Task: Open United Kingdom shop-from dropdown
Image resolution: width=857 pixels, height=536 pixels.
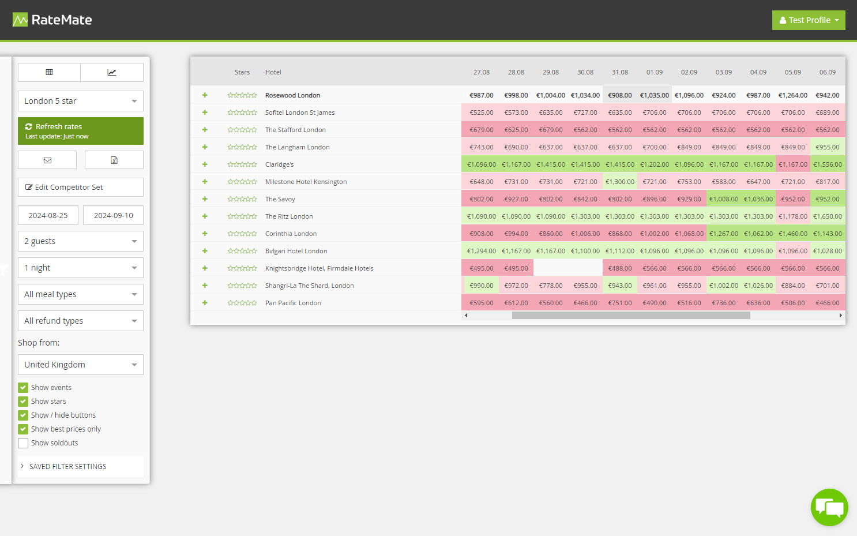Action: click(81, 365)
